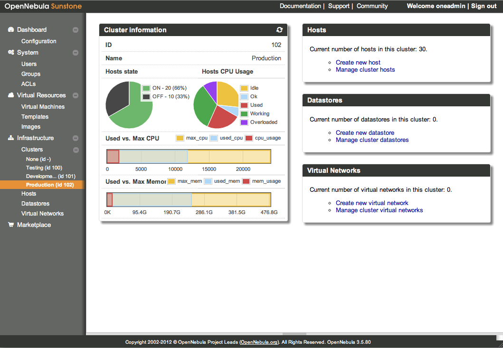Collapse the System menu section
503x348 pixels.
point(76,53)
